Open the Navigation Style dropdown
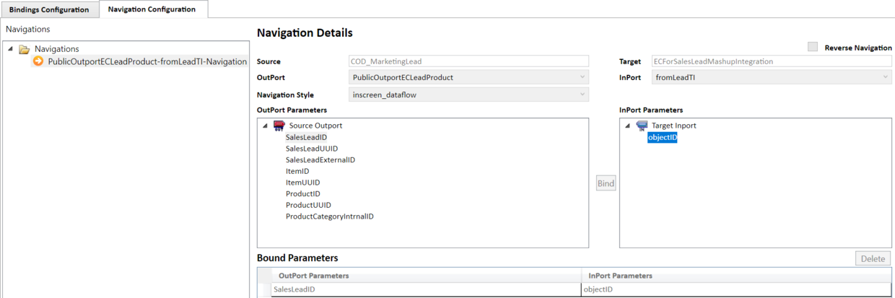The width and height of the screenshot is (895, 298). (x=582, y=95)
